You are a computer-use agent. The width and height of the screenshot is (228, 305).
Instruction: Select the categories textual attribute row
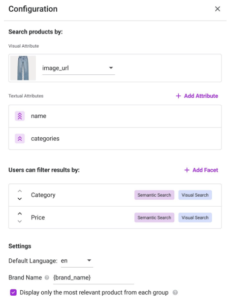click(x=115, y=139)
